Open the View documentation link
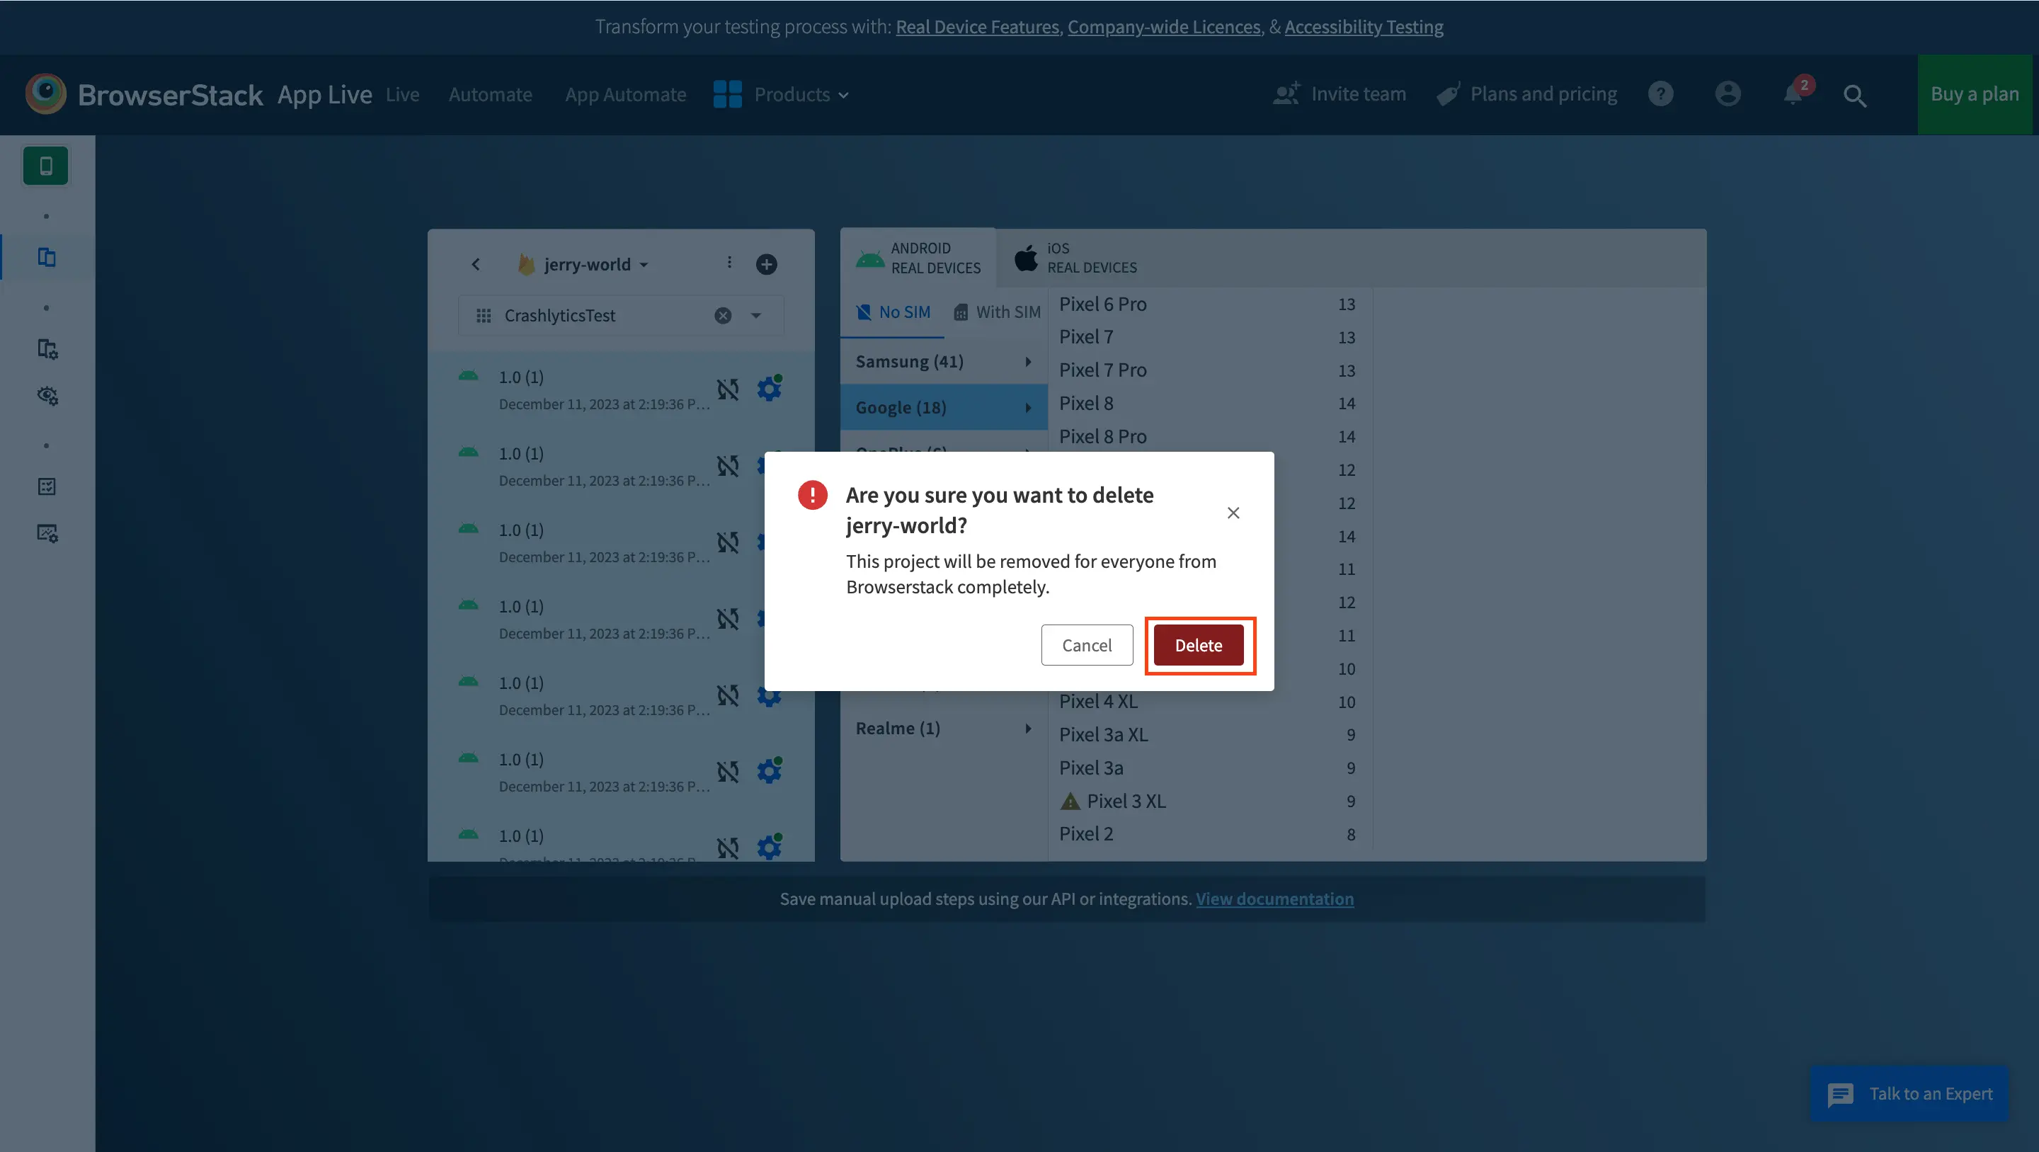The width and height of the screenshot is (2039, 1152). pyautogui.click(x=1274, y=899)
